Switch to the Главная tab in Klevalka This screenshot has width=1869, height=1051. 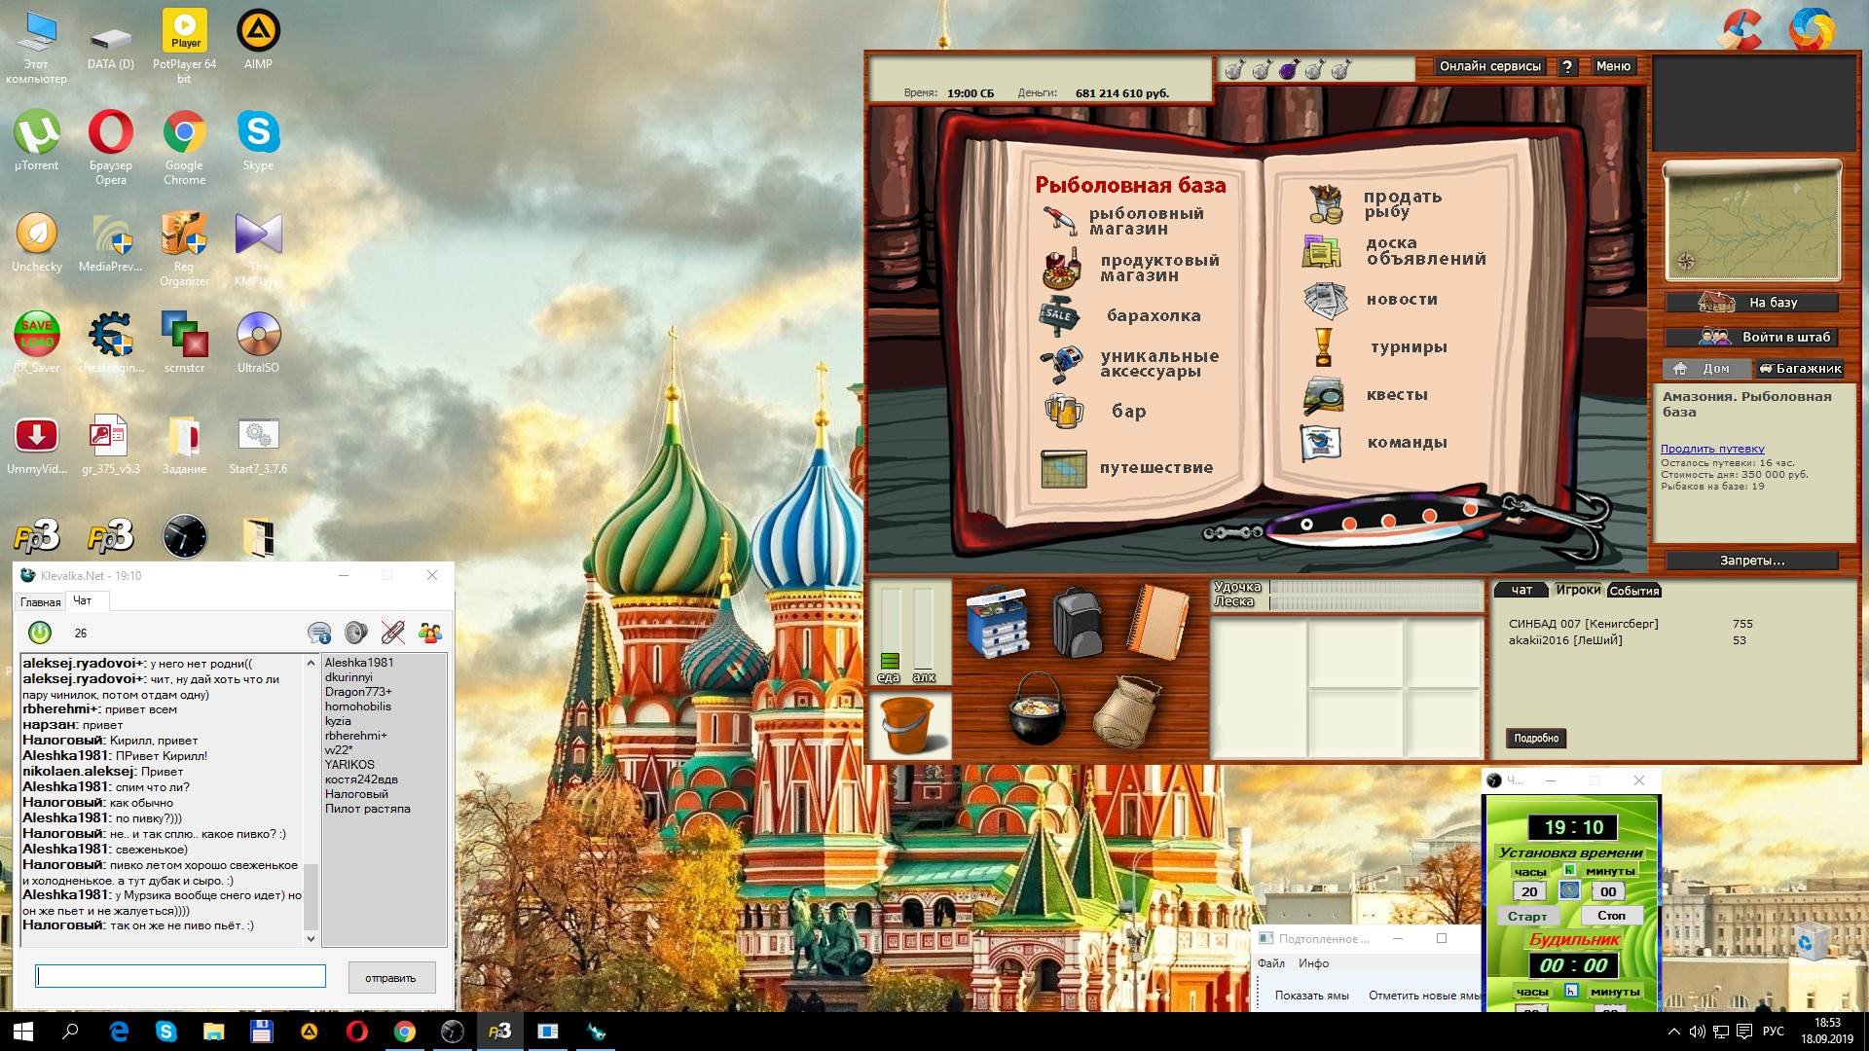pyautogui.click(x=41, y=602)
